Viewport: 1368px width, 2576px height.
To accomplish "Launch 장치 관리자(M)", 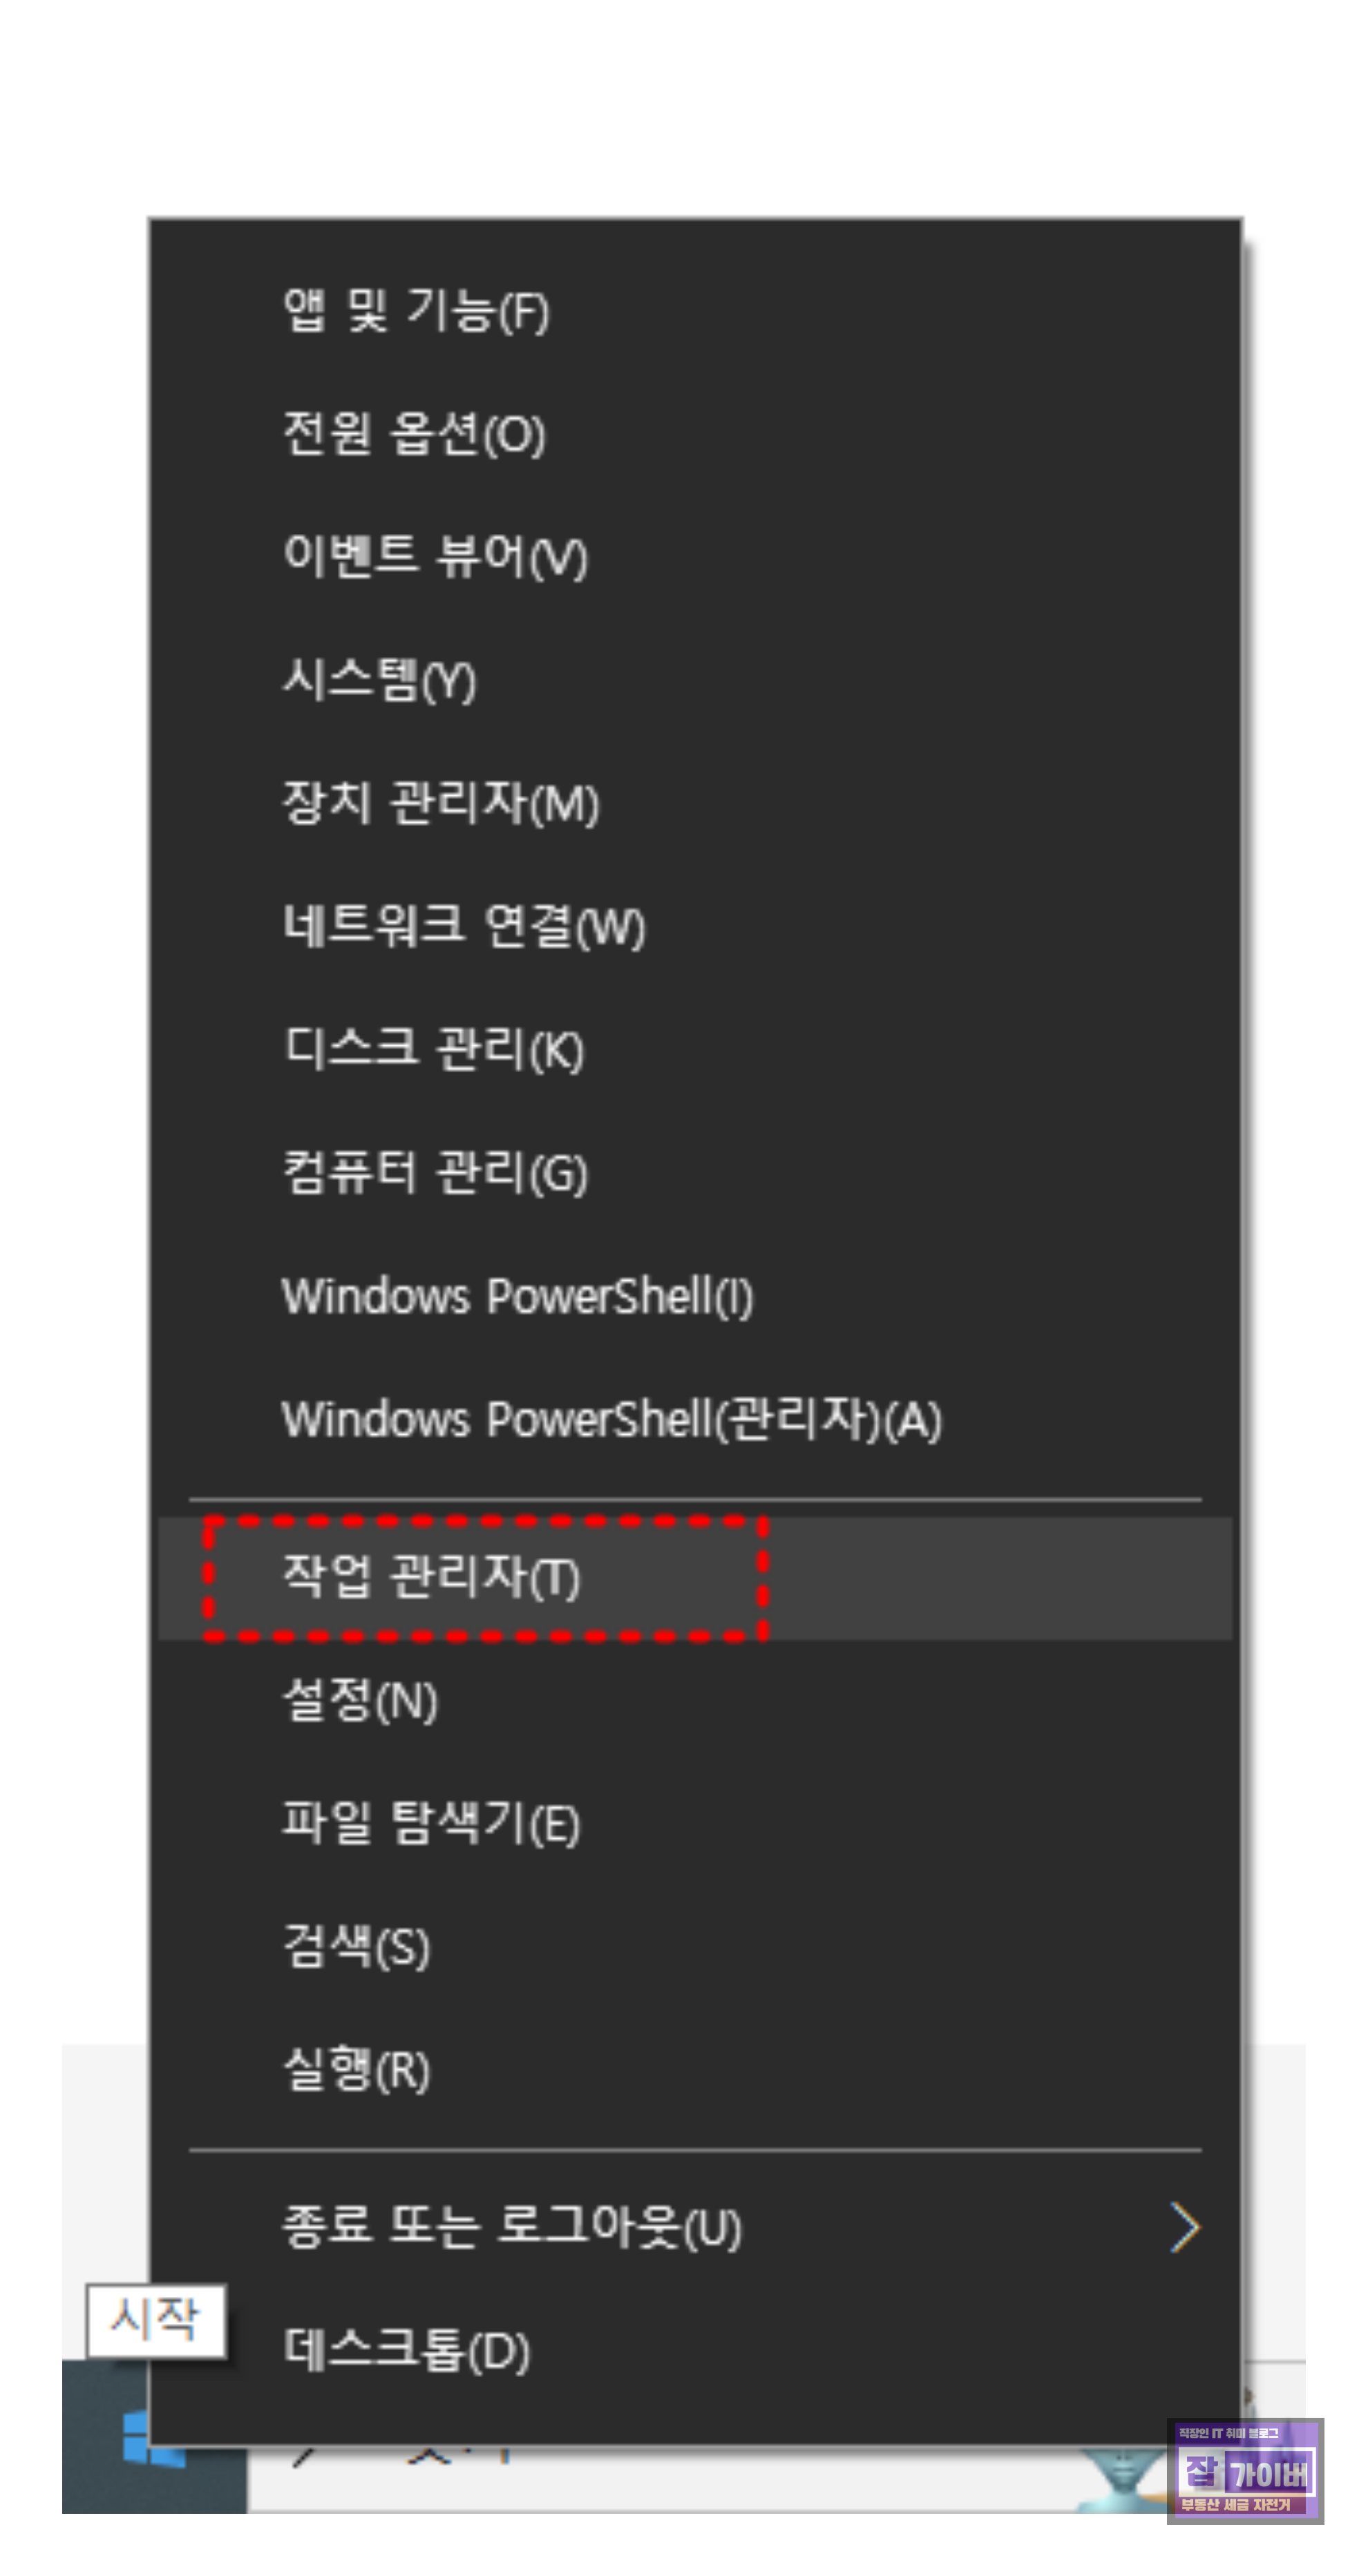I will pos(695,802).
